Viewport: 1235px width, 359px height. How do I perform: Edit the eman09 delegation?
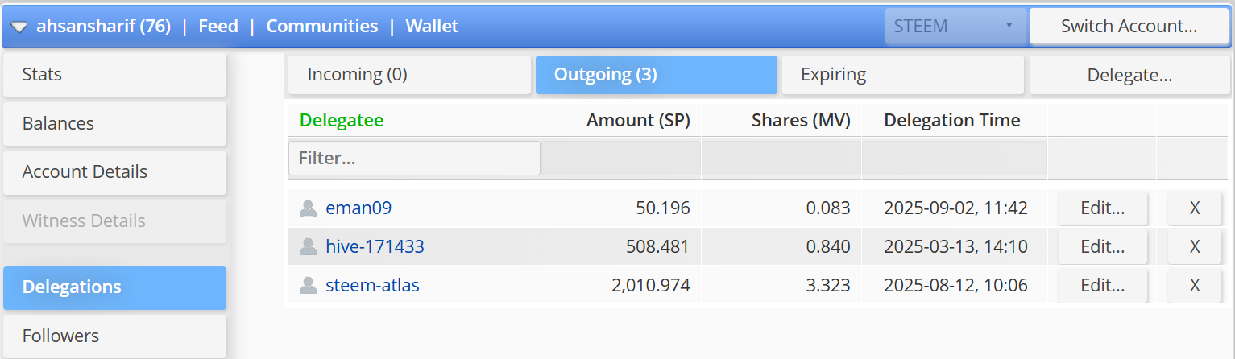point(1102,208)
